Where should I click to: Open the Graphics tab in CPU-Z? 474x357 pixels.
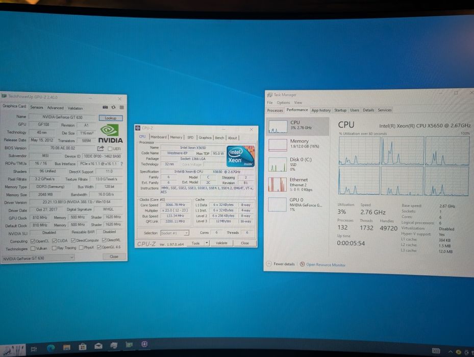click(x=205, y=138)
